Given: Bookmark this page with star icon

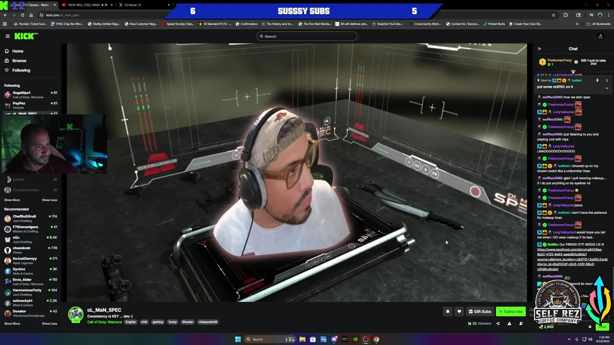Looking at the screenshot, I should point(554,15).
